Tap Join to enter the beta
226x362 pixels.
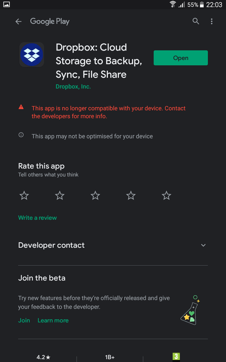click(24, 320)
